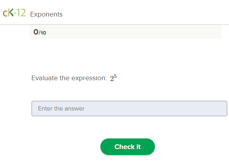Click the orange c letter of logo
The width and height of the screenshot is (229, 162).
[5, 14]
